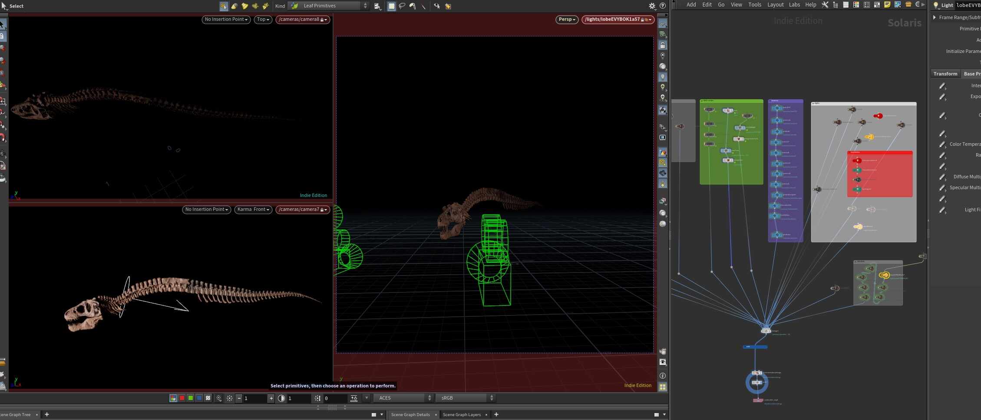The height and width of the screenshot is (420, 981).
Task: Select the lasso picking tool
Action: coord(402,6)
